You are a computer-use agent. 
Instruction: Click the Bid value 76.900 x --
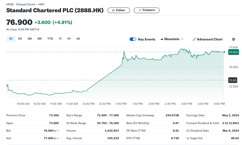pos(51,131)
